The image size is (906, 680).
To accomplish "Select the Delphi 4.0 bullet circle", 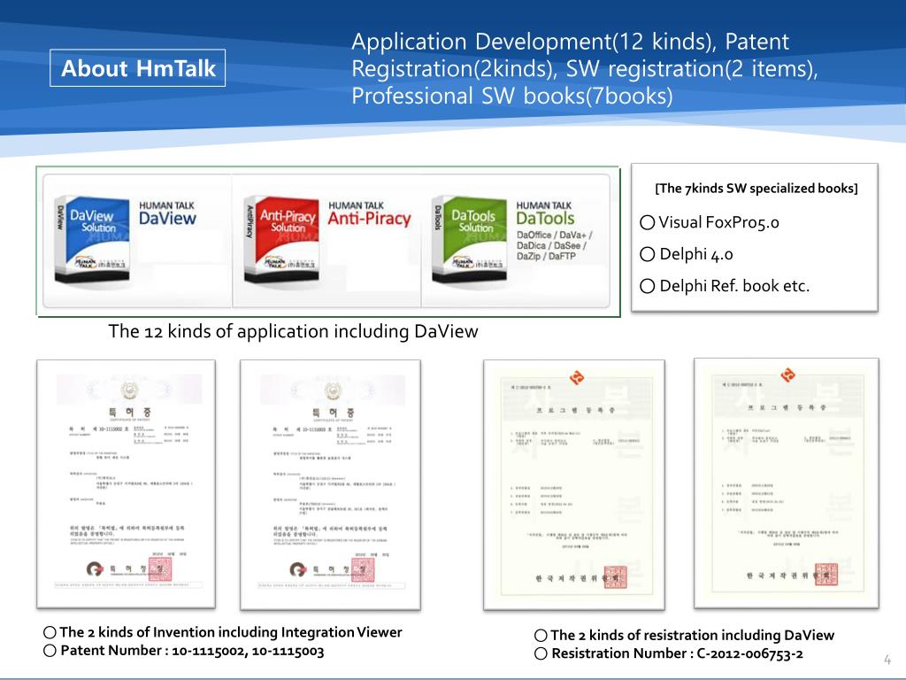I will tap(648, 254).
